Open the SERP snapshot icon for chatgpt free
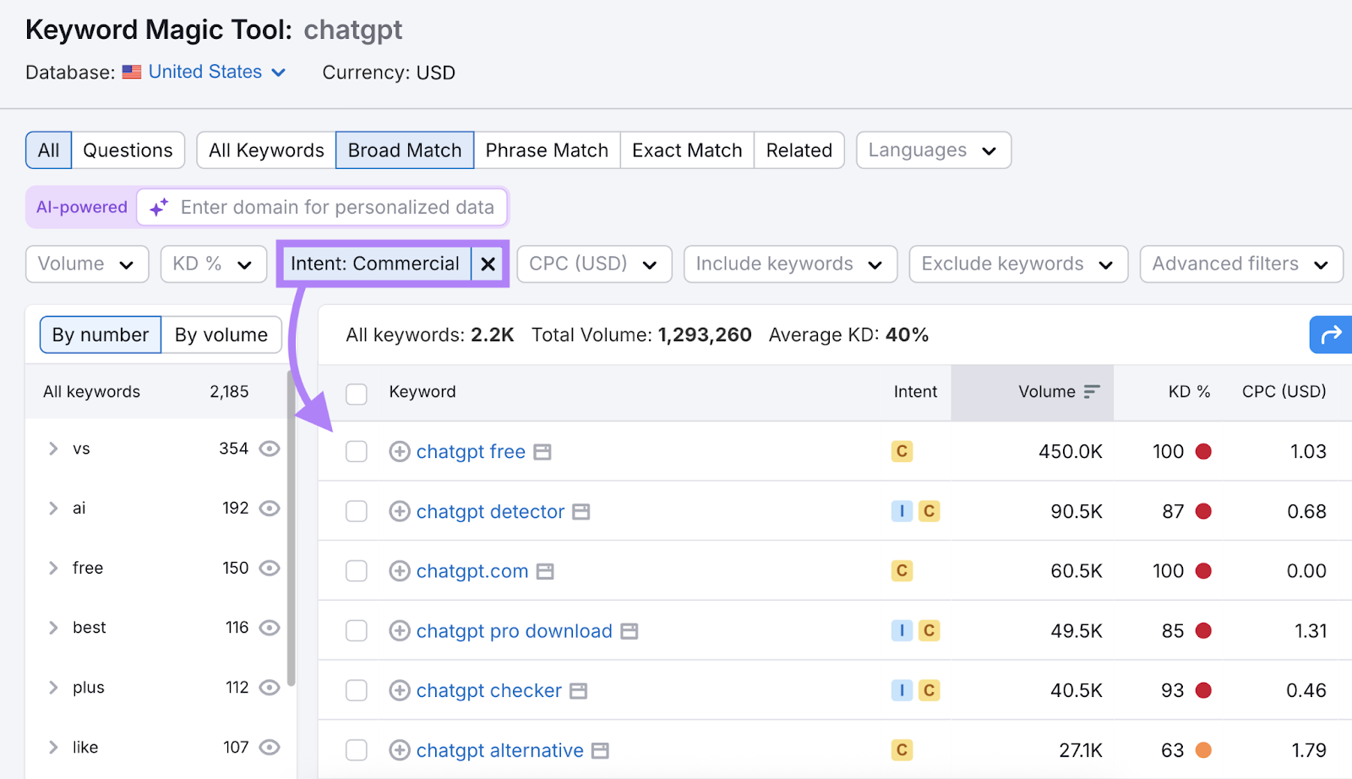Viewport: 1352px width, 779px height. (542, 451)
